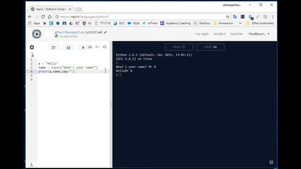
Task: Click the help question mark in the console
Action: pyautogui.click(x=271, y=162)
